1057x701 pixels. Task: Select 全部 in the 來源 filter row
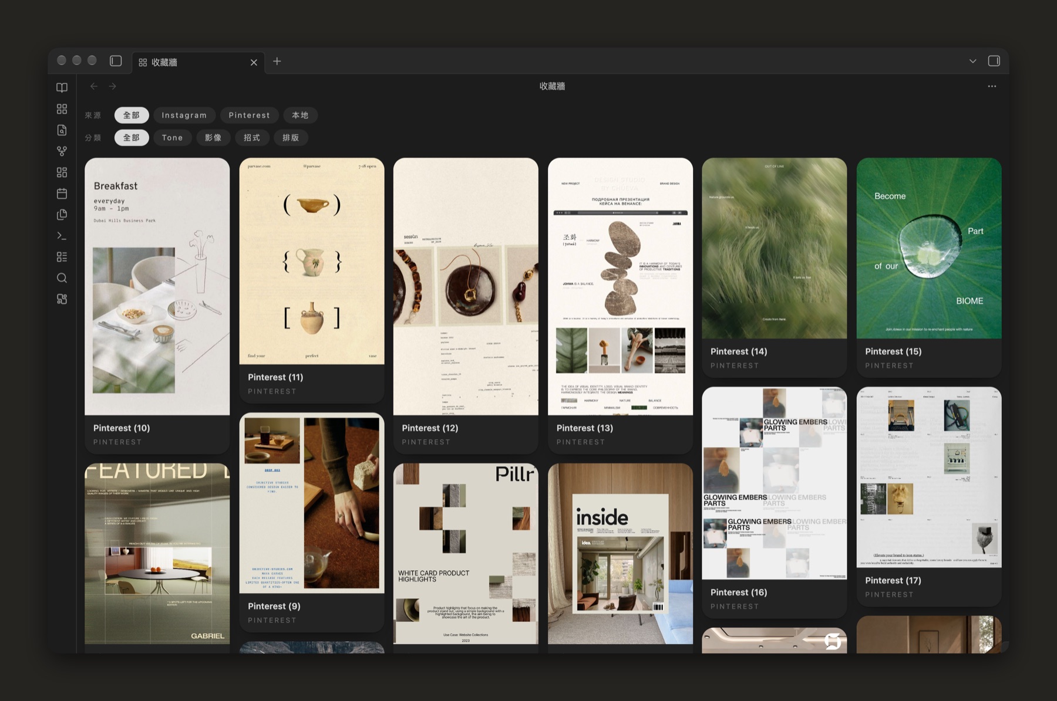click(x=132, y=116)
